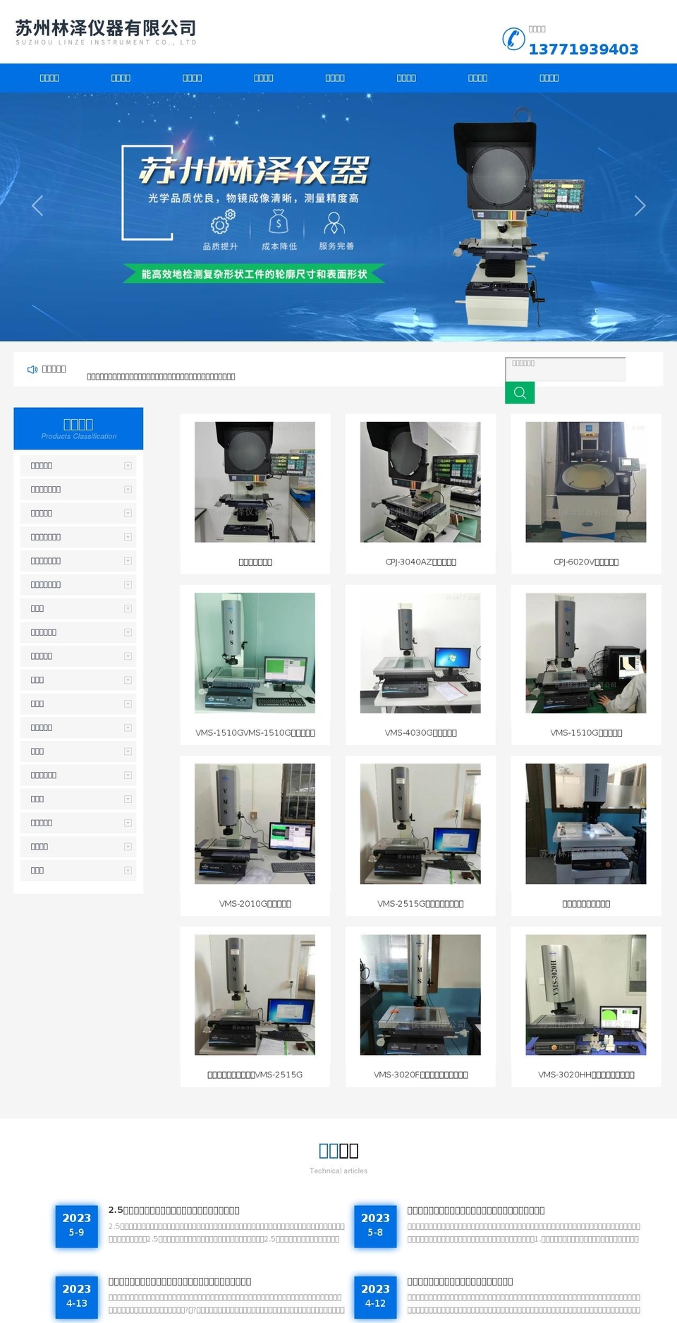Open the article dated 2023 4-13
Image resolution: width=677 pixels, height=1323 pixels.
[x=76, y=1296]
